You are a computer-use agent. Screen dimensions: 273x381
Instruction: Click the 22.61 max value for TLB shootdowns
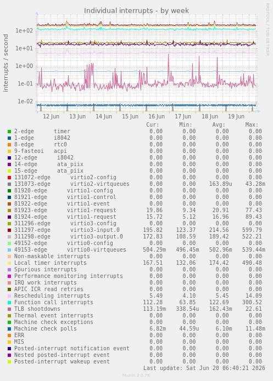[x=254, y=309]
